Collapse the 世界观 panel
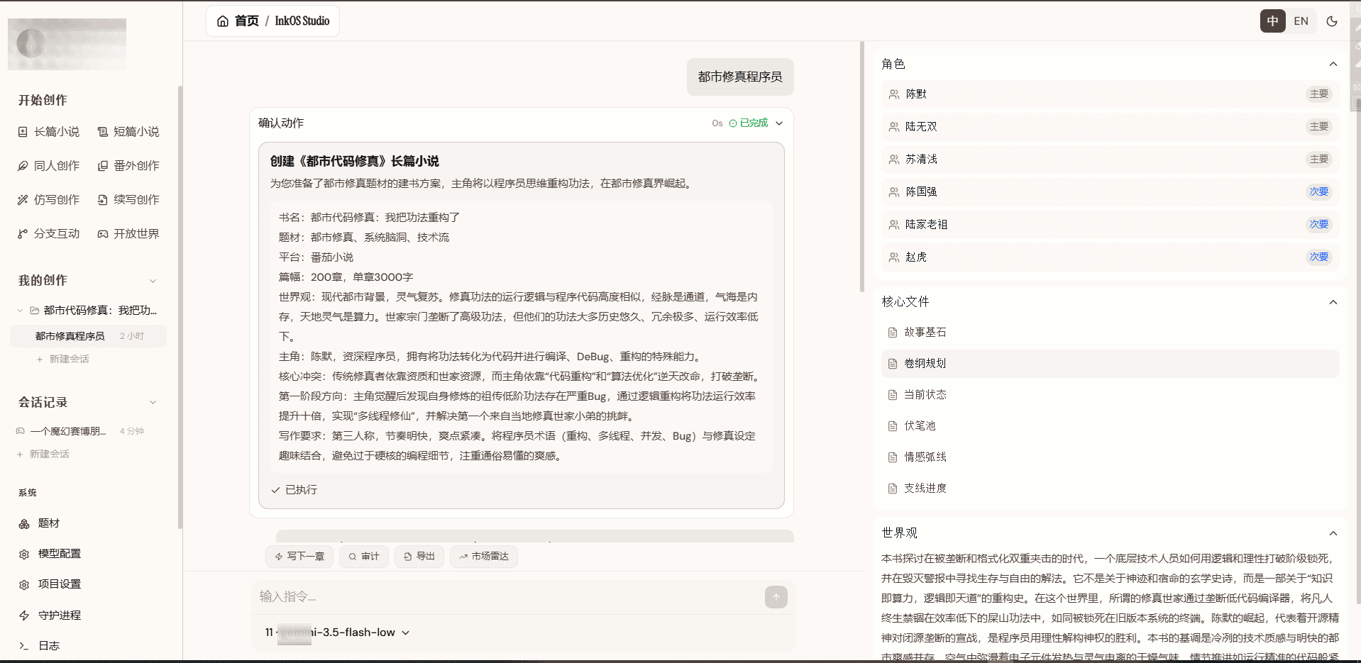The width and height of the screenshot is (1361, 663). click(x=1333, y=533)
